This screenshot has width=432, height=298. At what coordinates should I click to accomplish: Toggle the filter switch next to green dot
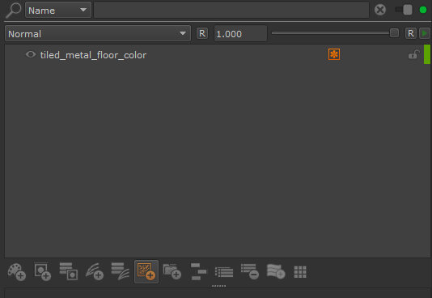click(404, 10)
